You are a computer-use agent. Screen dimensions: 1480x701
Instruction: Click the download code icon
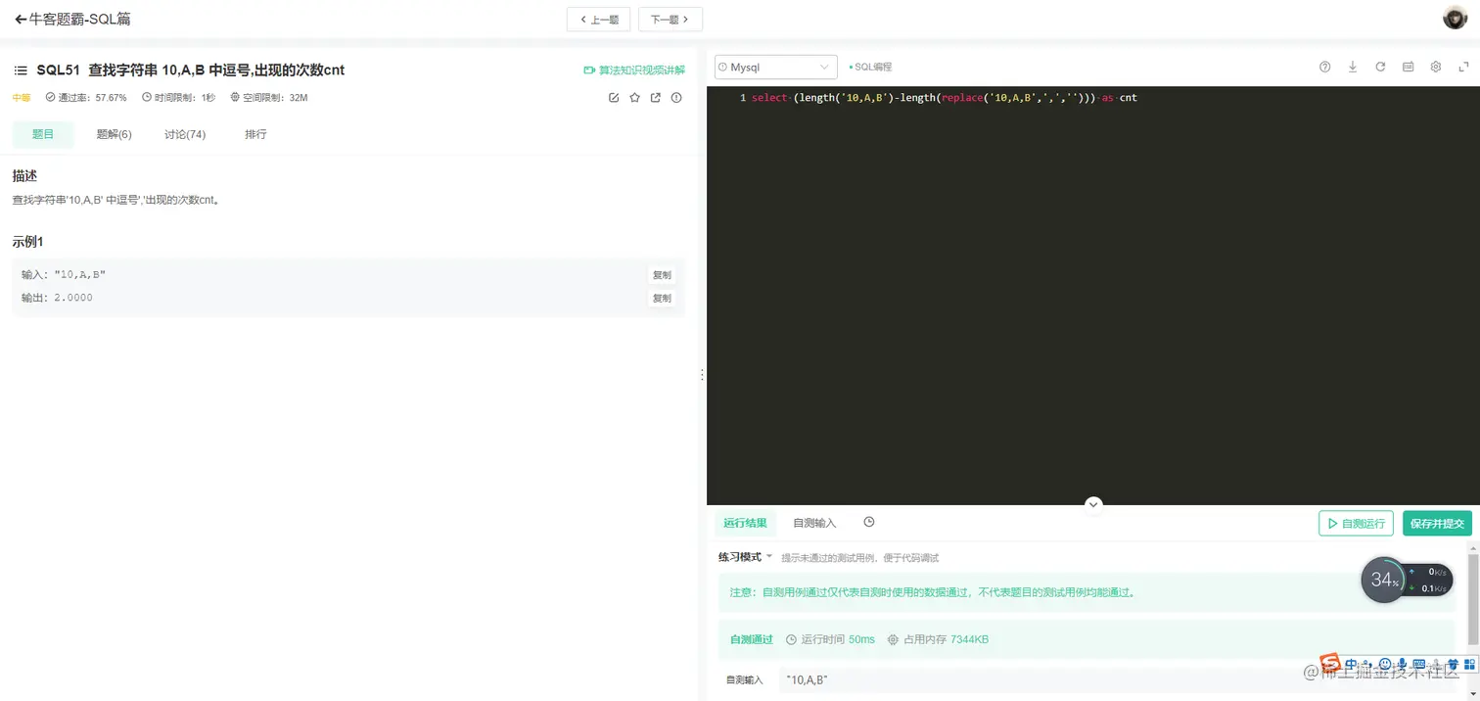[x=1353, y=67]
